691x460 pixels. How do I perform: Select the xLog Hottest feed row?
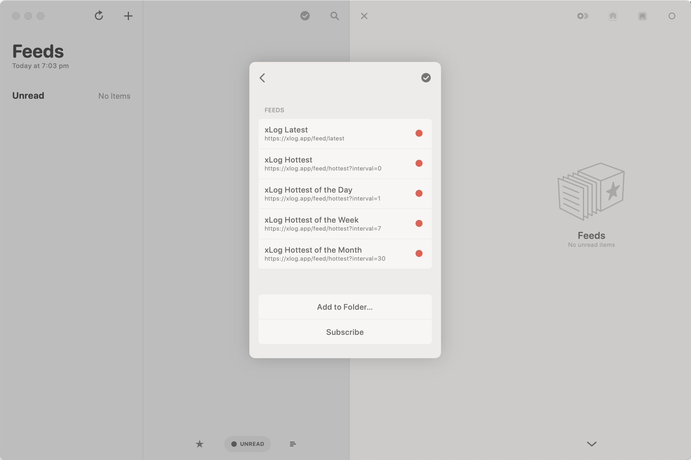click(345, 164)
